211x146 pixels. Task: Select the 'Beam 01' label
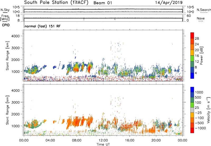[103, 3]
